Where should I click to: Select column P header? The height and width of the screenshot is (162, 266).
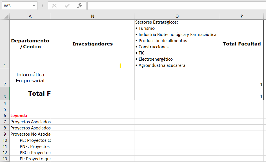click(x=241, y=16)
